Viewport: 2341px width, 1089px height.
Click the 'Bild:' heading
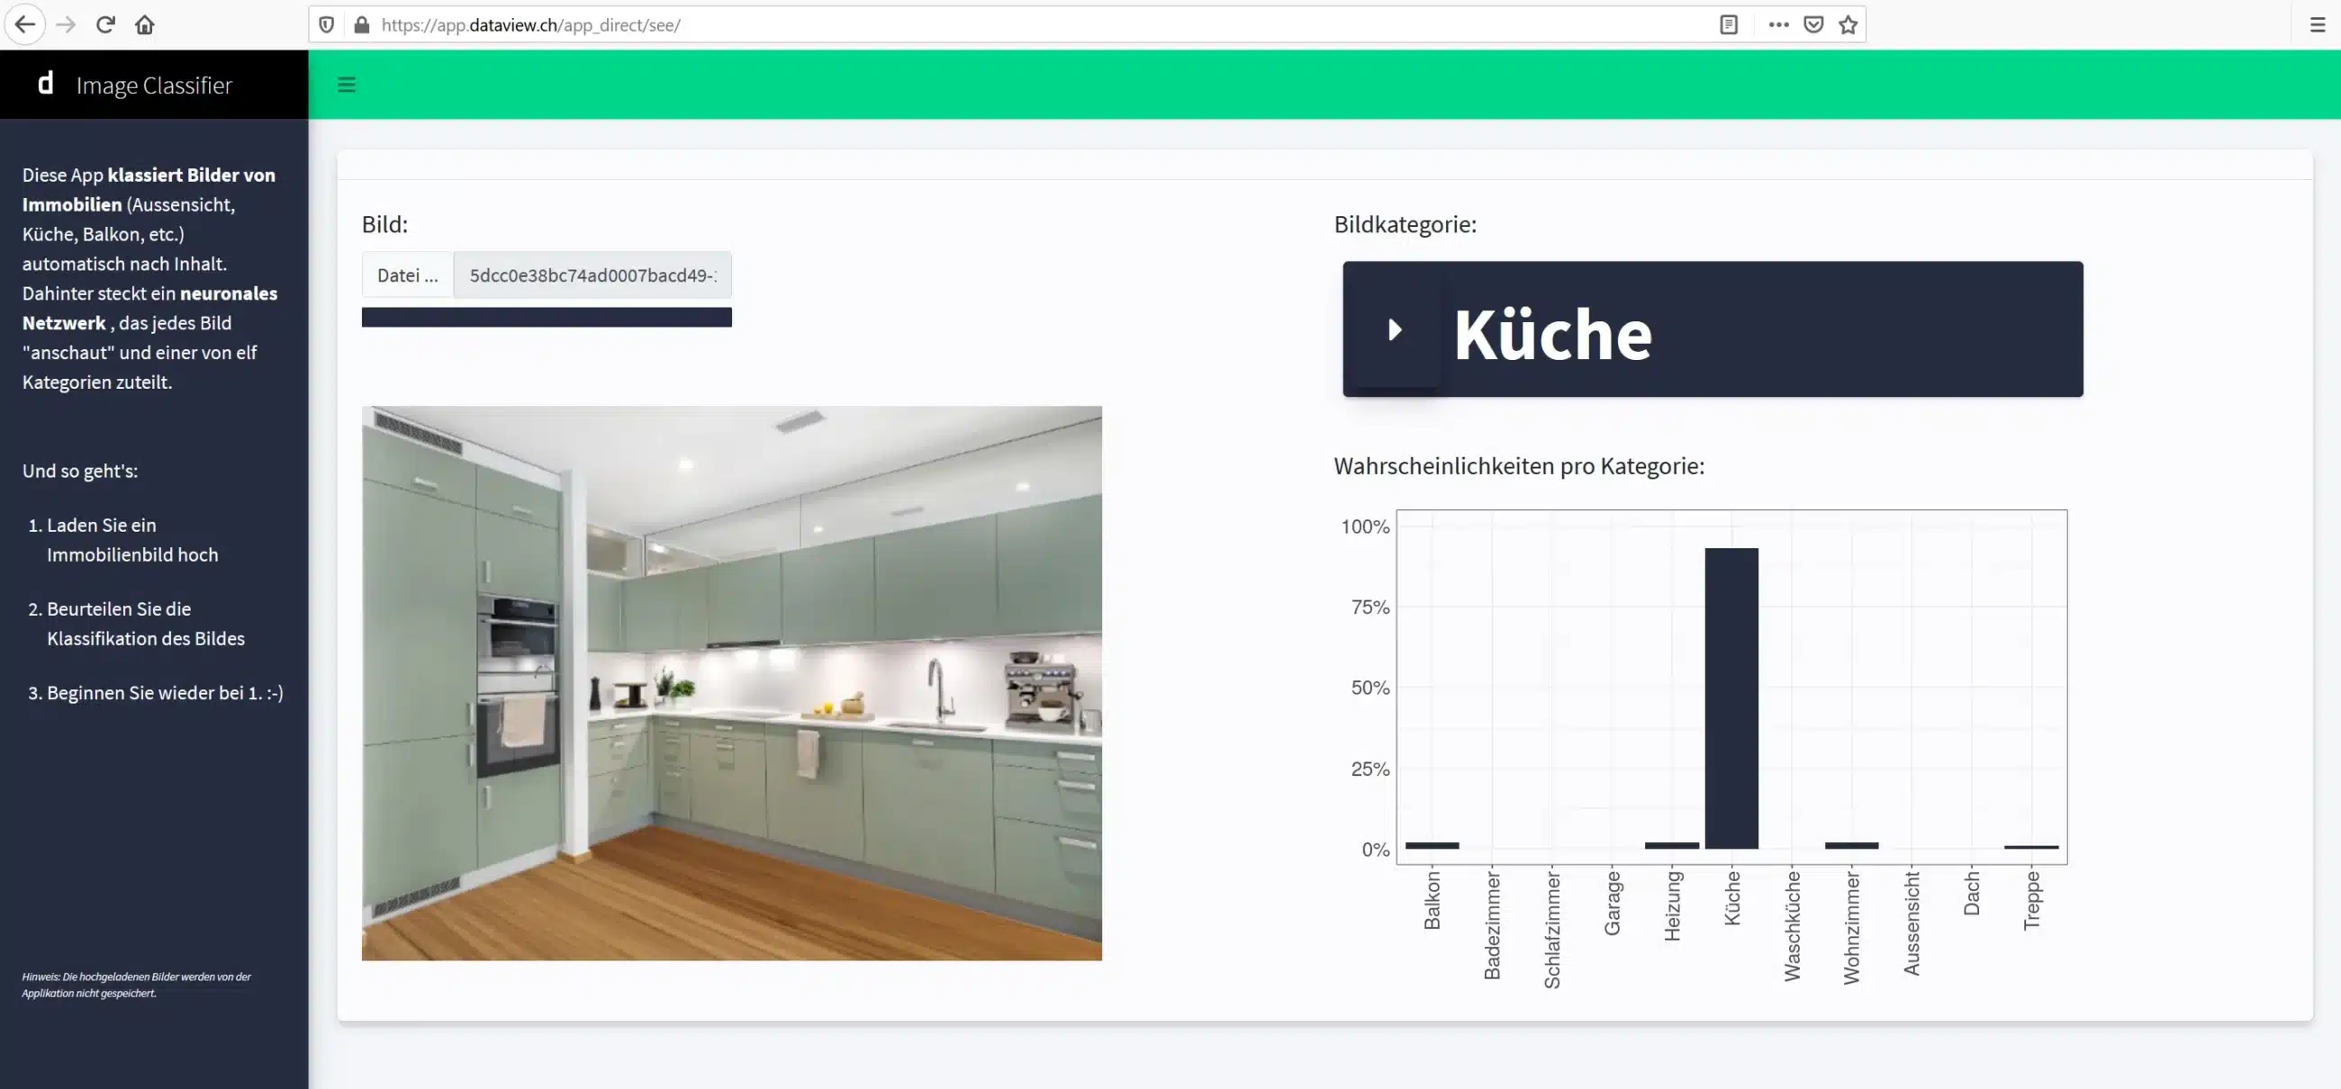pyautogui.click(x=384, y=224)
